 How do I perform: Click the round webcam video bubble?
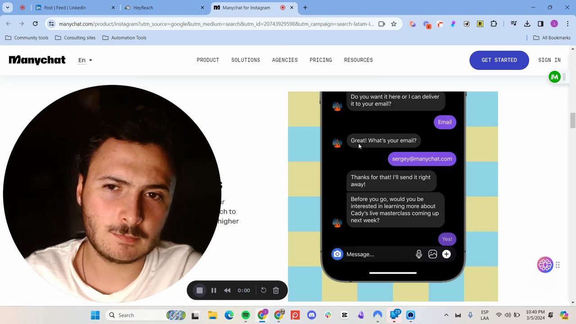click(112, 194)
